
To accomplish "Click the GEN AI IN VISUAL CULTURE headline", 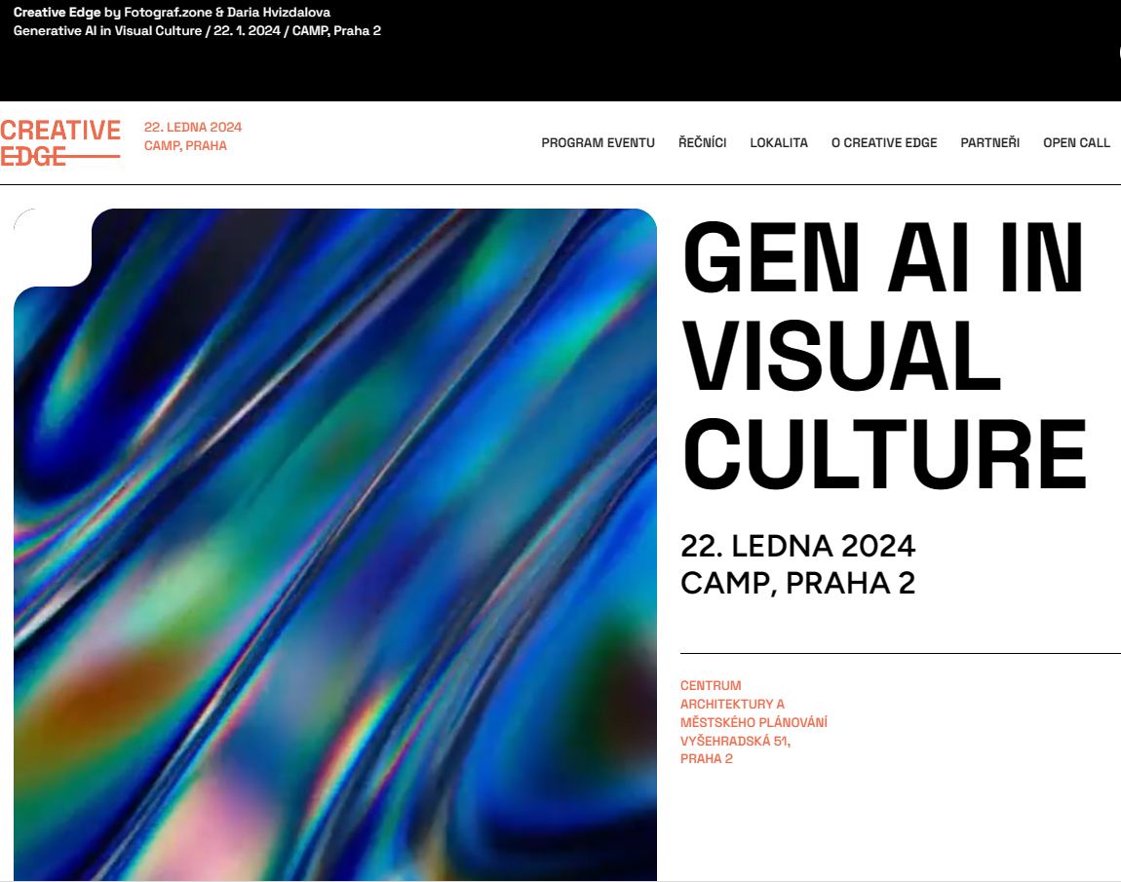I will point(884,355).
